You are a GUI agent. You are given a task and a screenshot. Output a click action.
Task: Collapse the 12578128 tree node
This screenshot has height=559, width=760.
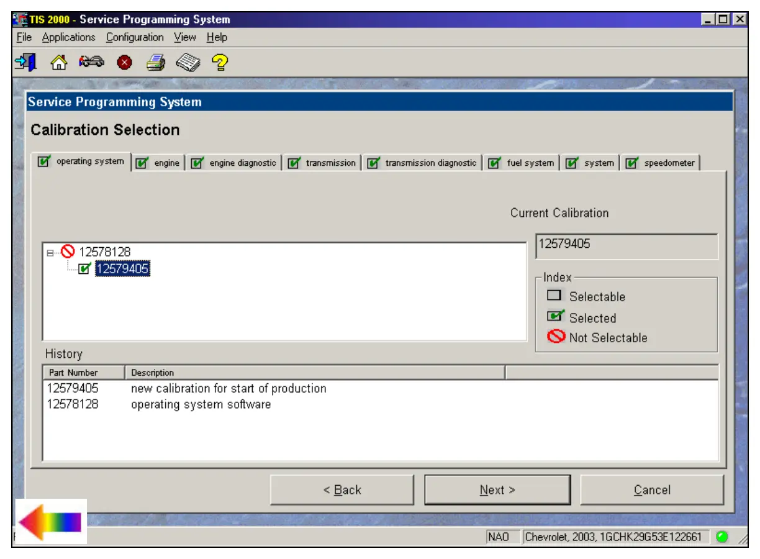point(50,252)
